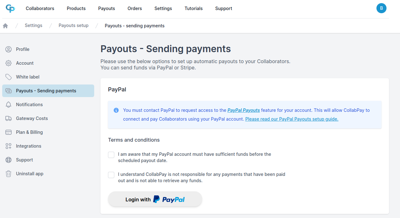Click the Uninstall app trash icon
Viewport: 400px width, 218px height.
(8, 174)
